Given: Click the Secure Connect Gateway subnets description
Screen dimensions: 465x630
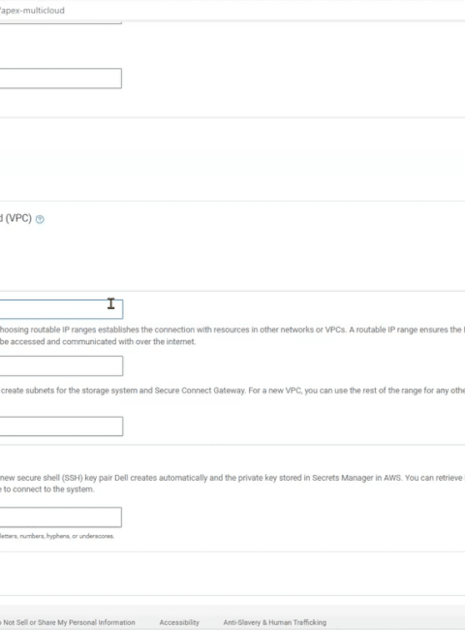Looking at the screenshot, I should point(232,391).
